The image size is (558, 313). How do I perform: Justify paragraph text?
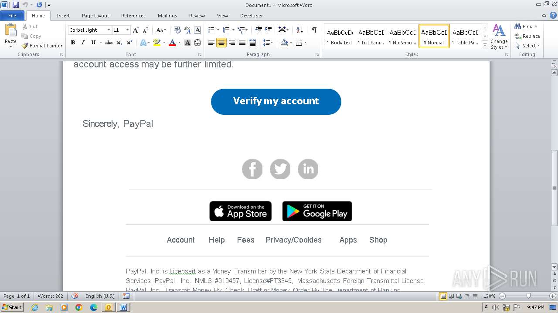tap(242, 43)
